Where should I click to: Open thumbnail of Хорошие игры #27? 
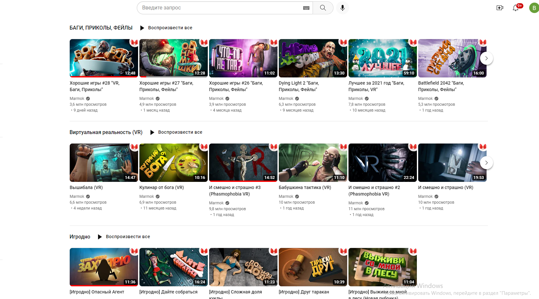pyautogui.click(x=174, y=58)
